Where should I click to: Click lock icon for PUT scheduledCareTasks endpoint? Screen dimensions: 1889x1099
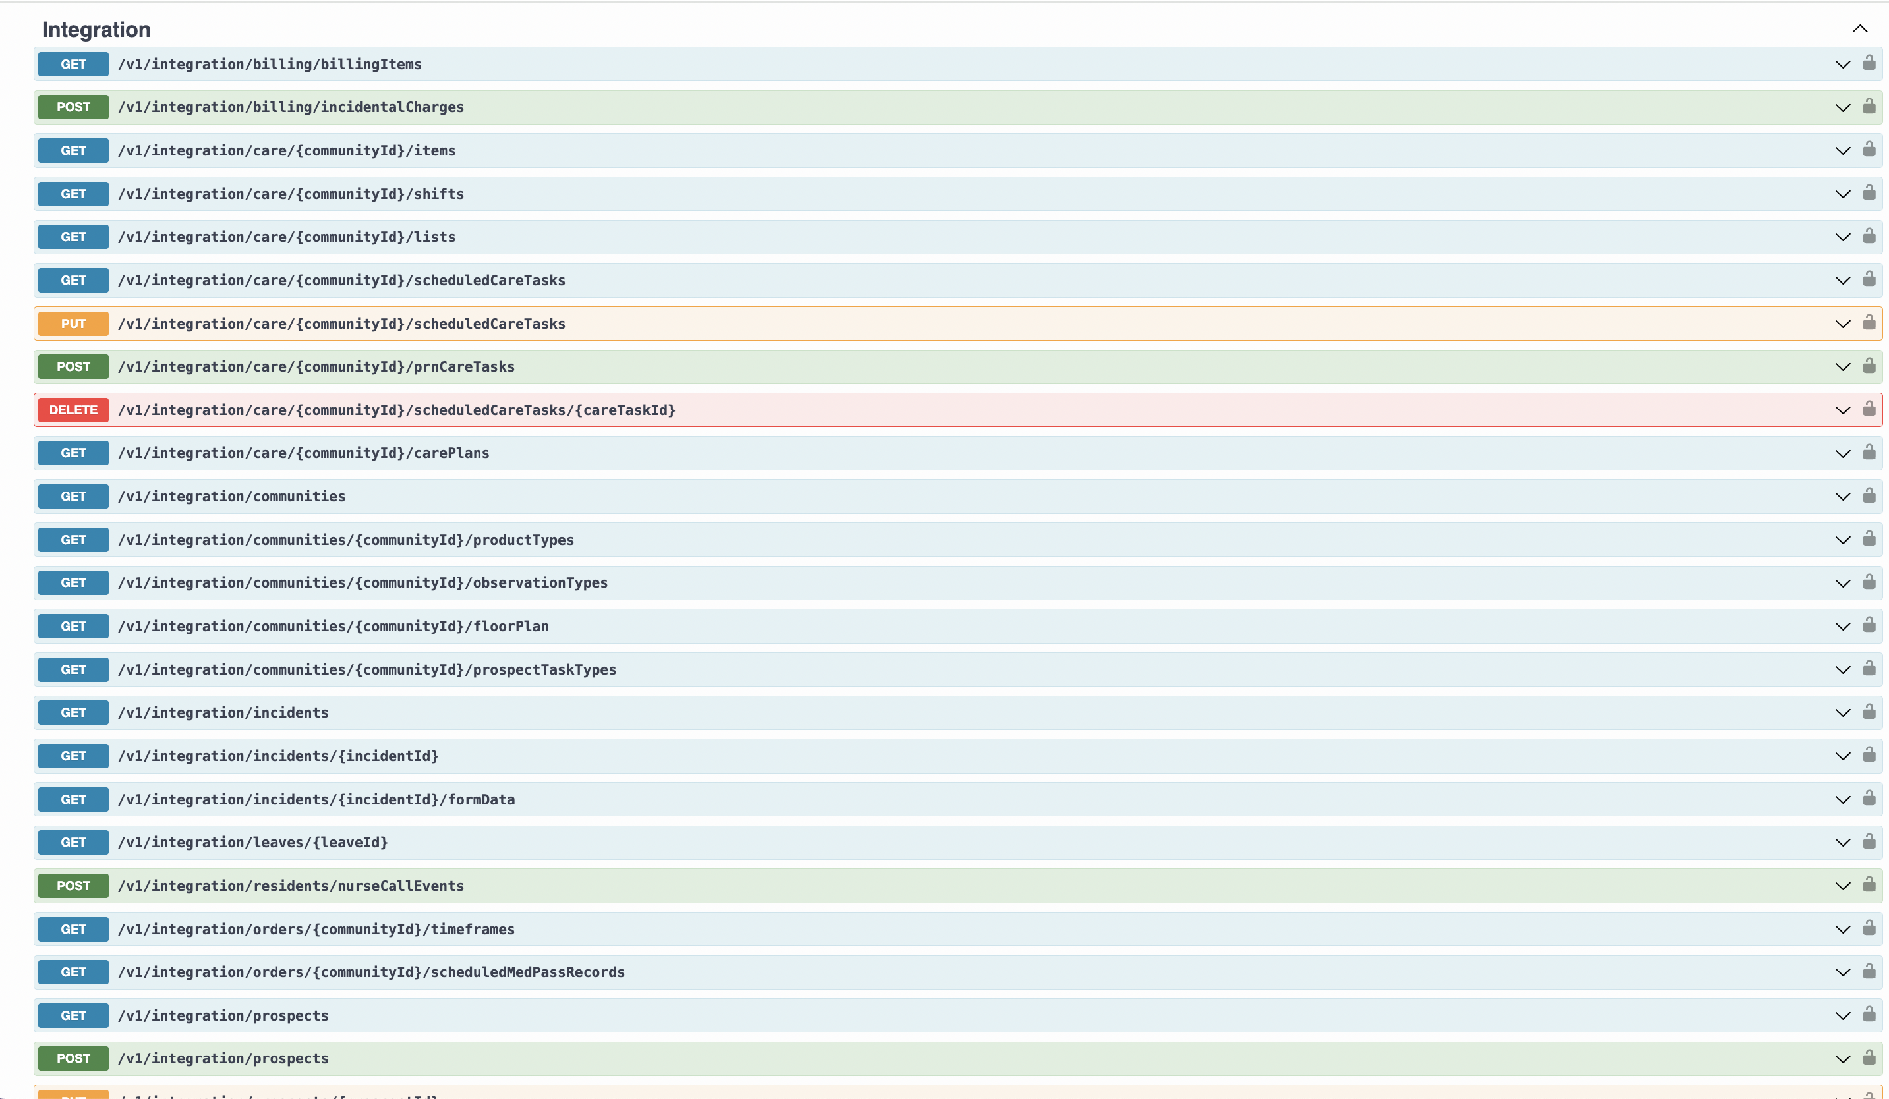click(x=1869, y=323)
